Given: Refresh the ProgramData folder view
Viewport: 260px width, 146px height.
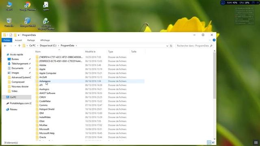Looking at the screenshot, I should point(171,46).
